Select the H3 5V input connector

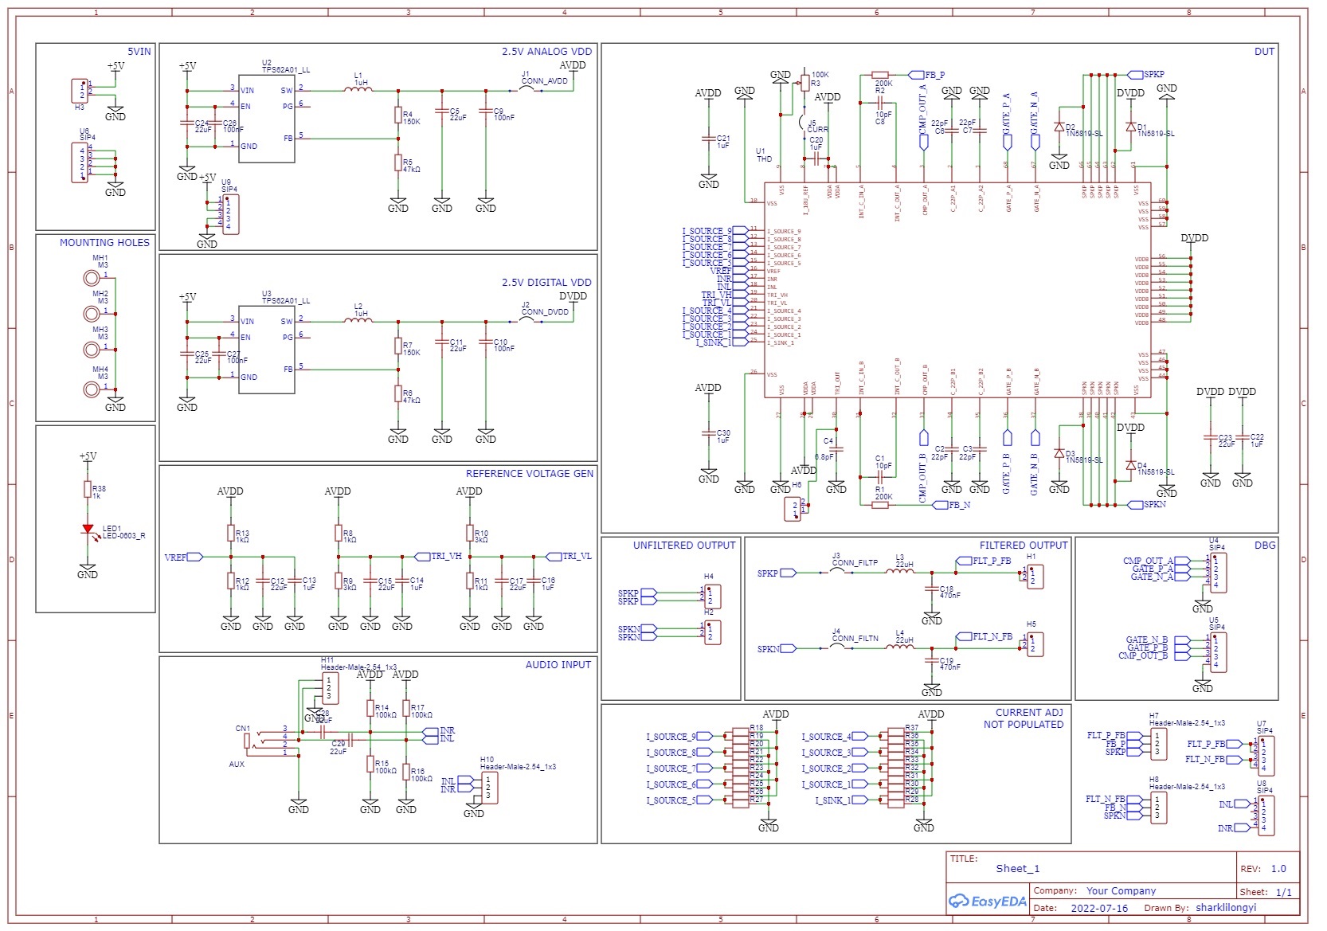[x=80, y=91]
